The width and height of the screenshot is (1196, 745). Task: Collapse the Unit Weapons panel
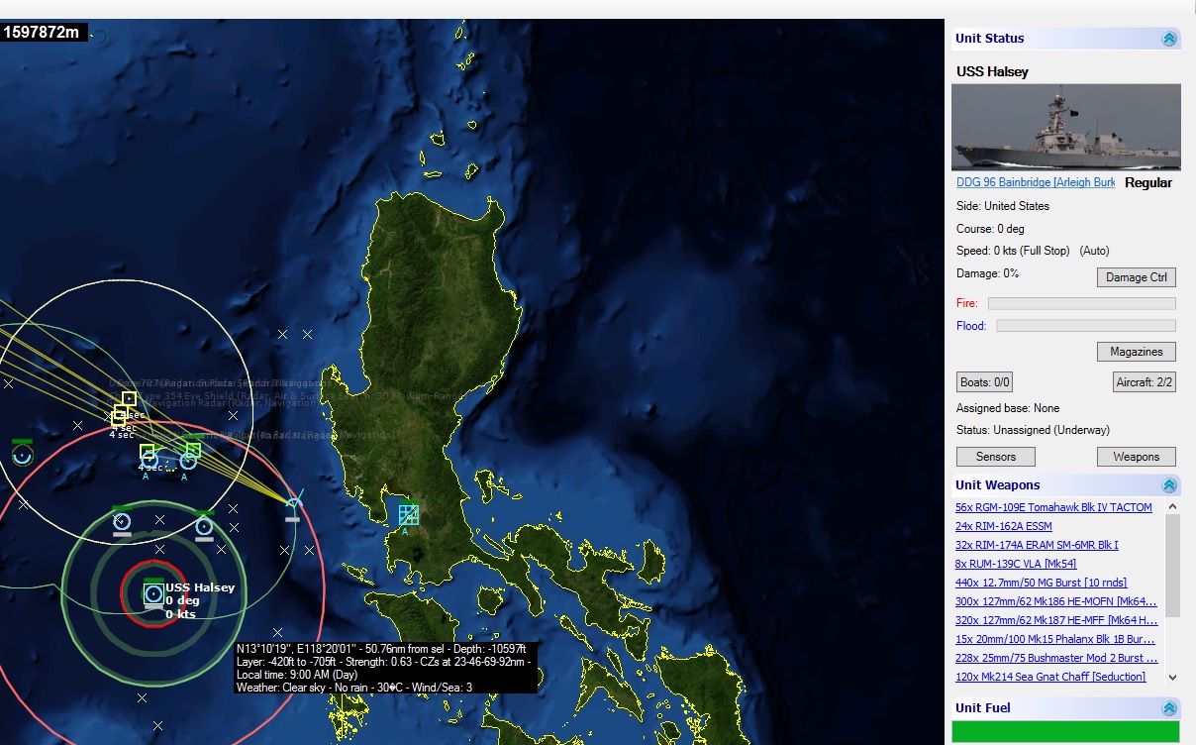tap(1169, 485)
